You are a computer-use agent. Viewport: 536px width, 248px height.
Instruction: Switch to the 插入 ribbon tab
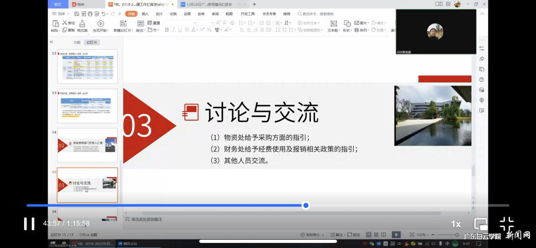pyautogui.click(x=145, y=14)
